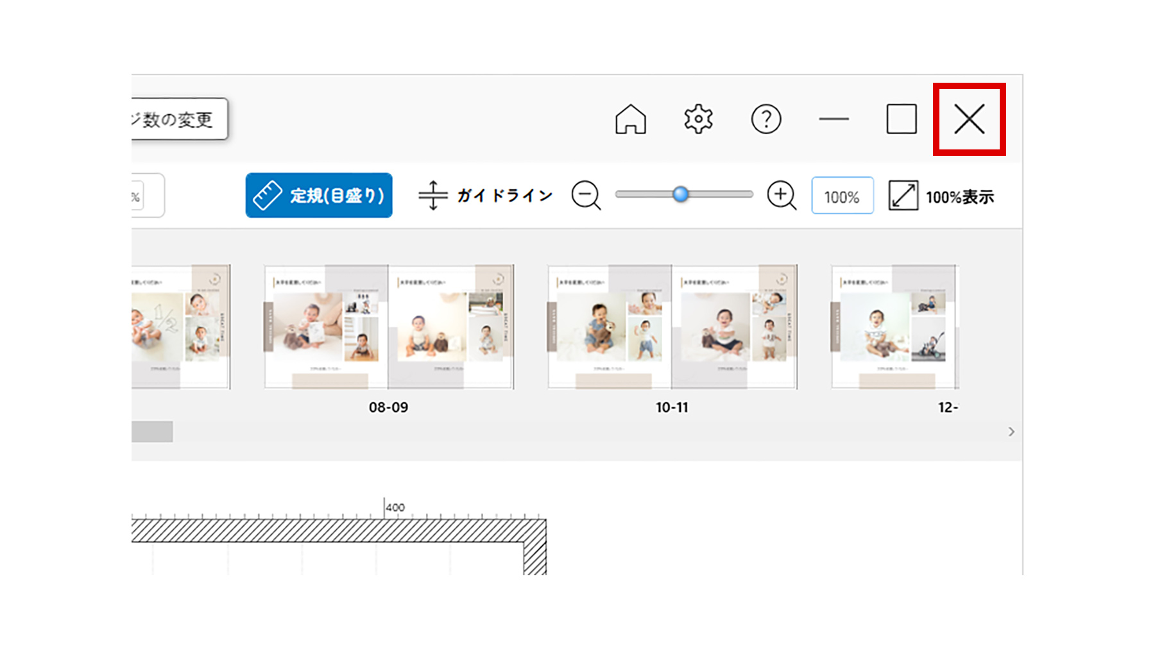Click the 100% zoom input field
1155x649 pixels.
pyautogui.click(x=842, y=196)
